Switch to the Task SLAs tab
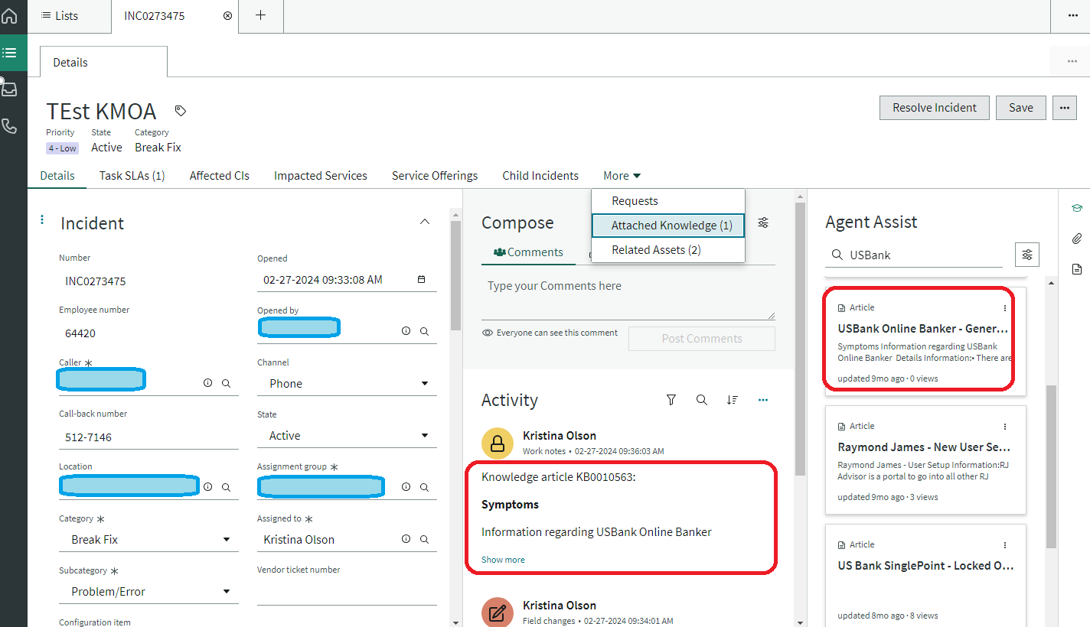The image size is (1090, 627). pyautogui.click(x=131, y=175)
